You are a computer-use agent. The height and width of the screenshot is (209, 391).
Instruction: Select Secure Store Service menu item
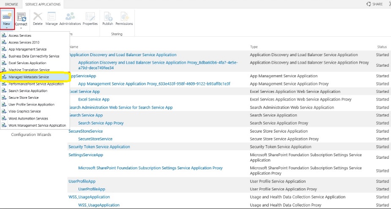coord(24,98)
